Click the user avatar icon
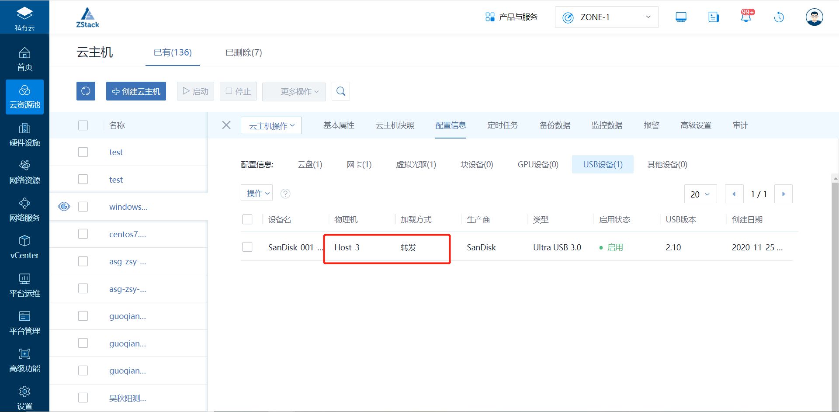This screenshot has width=839, height=412. [814, 17]
